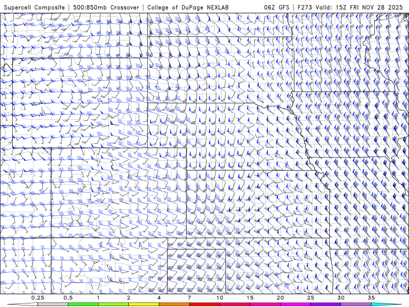Screen dimensions: 409x307
Task: Select the red color bar segment
Action: click(x=204, y=304)
